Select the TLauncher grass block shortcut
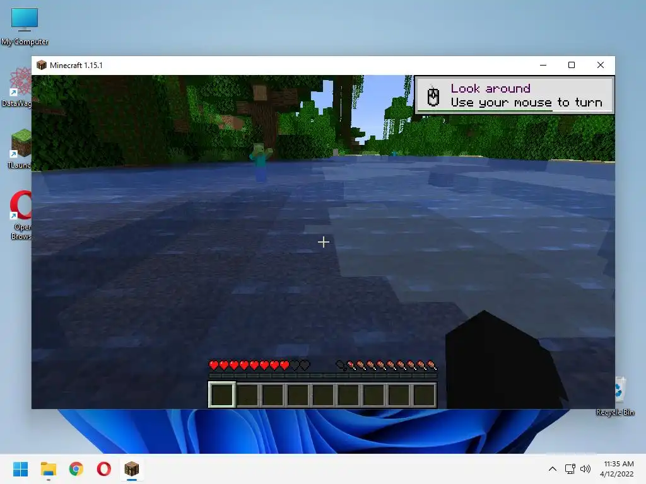Screen dimensions: 646x484 tap(19, 149)
